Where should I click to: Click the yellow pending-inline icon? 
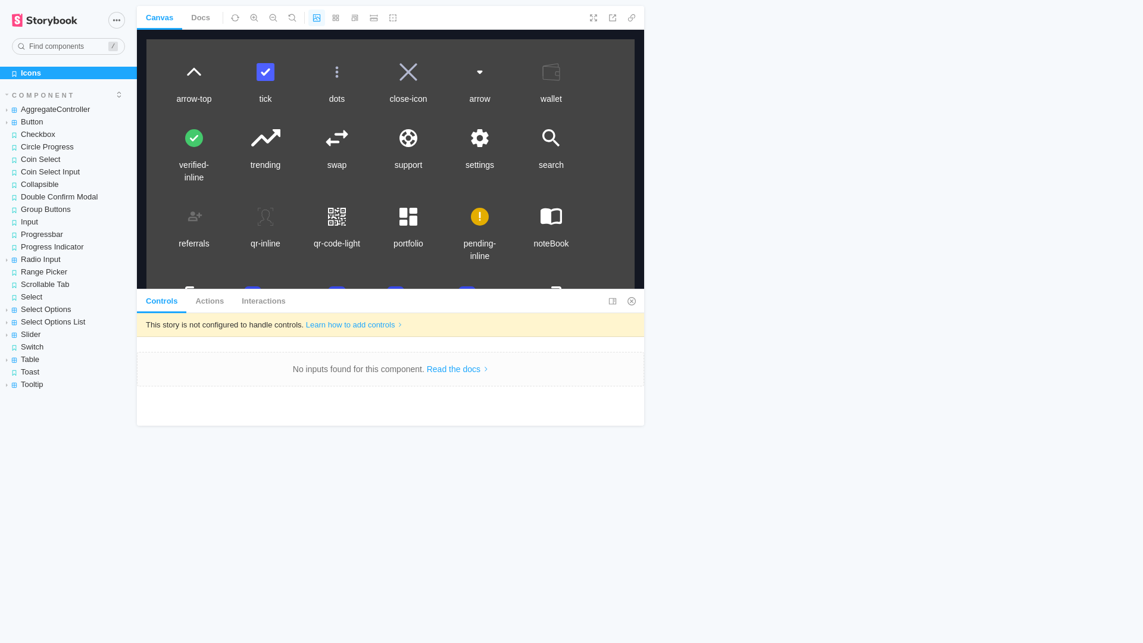(x=480, y=217)
